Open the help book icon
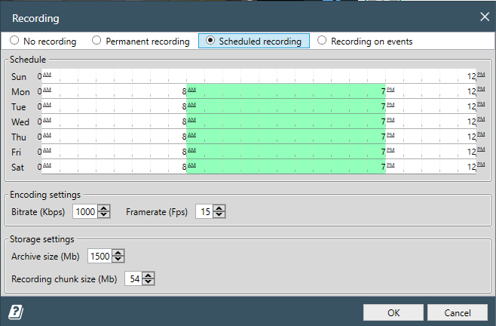The image size is (496, 326). [x=14, y=312]
